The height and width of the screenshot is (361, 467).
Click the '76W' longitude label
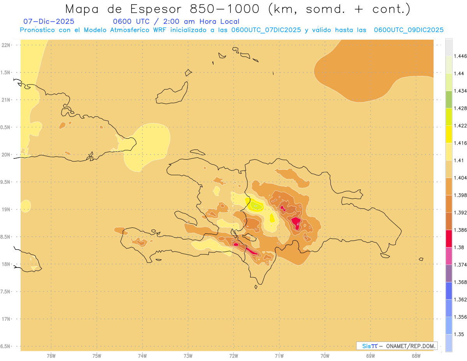(51, 356)
